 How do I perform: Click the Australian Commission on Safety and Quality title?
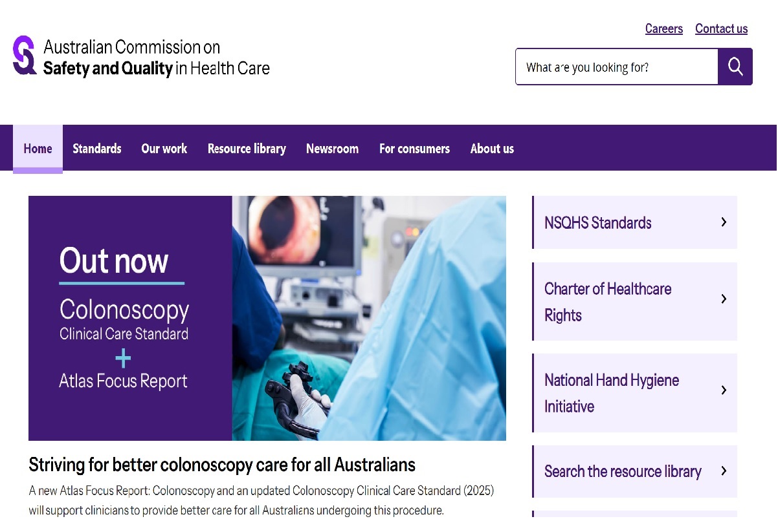pyautogui.click(x=156, y=58)
